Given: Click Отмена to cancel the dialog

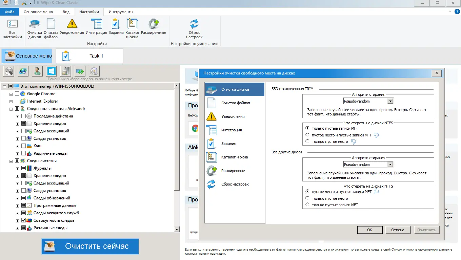Looking at the screenshot, I should pyautogui.click(x=398, y=230).
